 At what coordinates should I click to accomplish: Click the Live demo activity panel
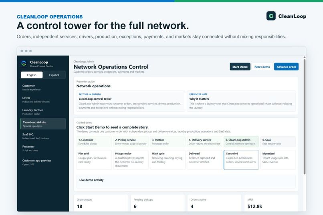[186, 181]
